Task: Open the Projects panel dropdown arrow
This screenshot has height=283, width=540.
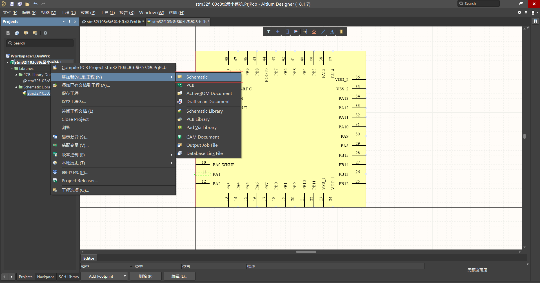Action: 64,21
